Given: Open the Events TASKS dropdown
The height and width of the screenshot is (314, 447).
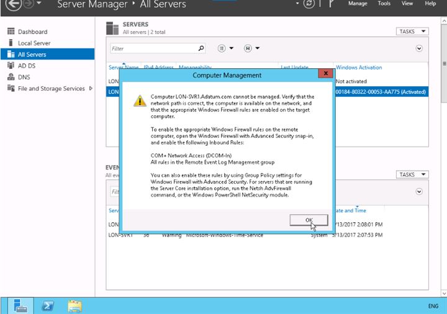Looking at the screenshot, I should (x=412, y=174).
